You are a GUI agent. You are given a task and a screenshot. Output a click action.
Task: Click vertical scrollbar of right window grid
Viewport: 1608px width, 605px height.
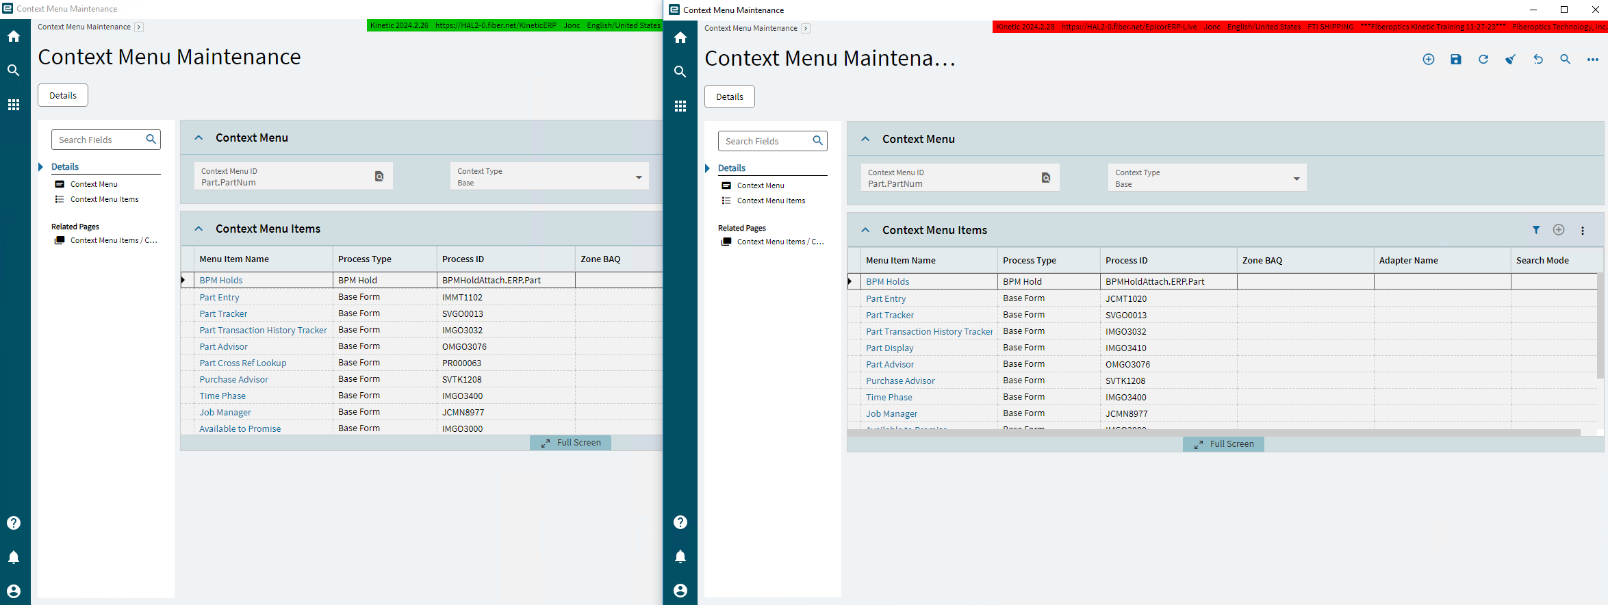point(1600,325)
